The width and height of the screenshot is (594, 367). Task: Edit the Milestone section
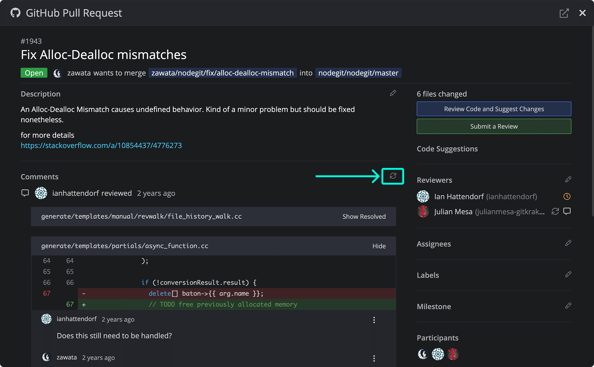(x=568, y=305)
